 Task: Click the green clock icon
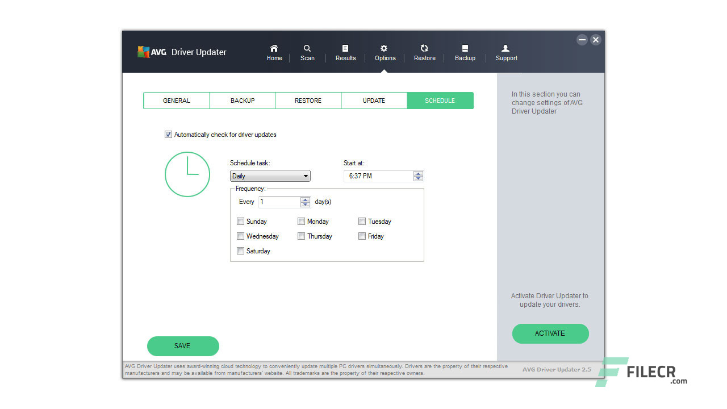click(x=187, y=174)
